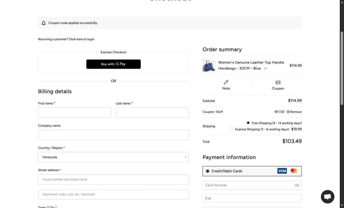Click the Visa card logo

(x=282, y=171)
